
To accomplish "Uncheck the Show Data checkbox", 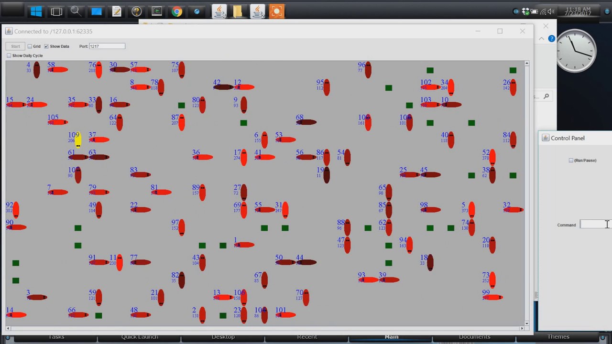I will (x=46, y=46).
